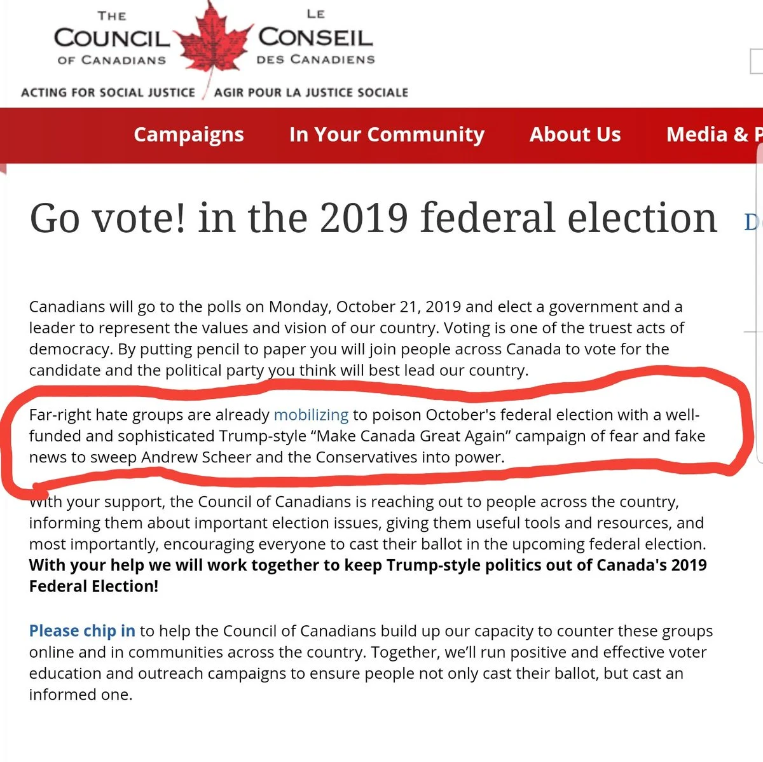Click the "Please chip in" donation link

[x=82, y=631]
